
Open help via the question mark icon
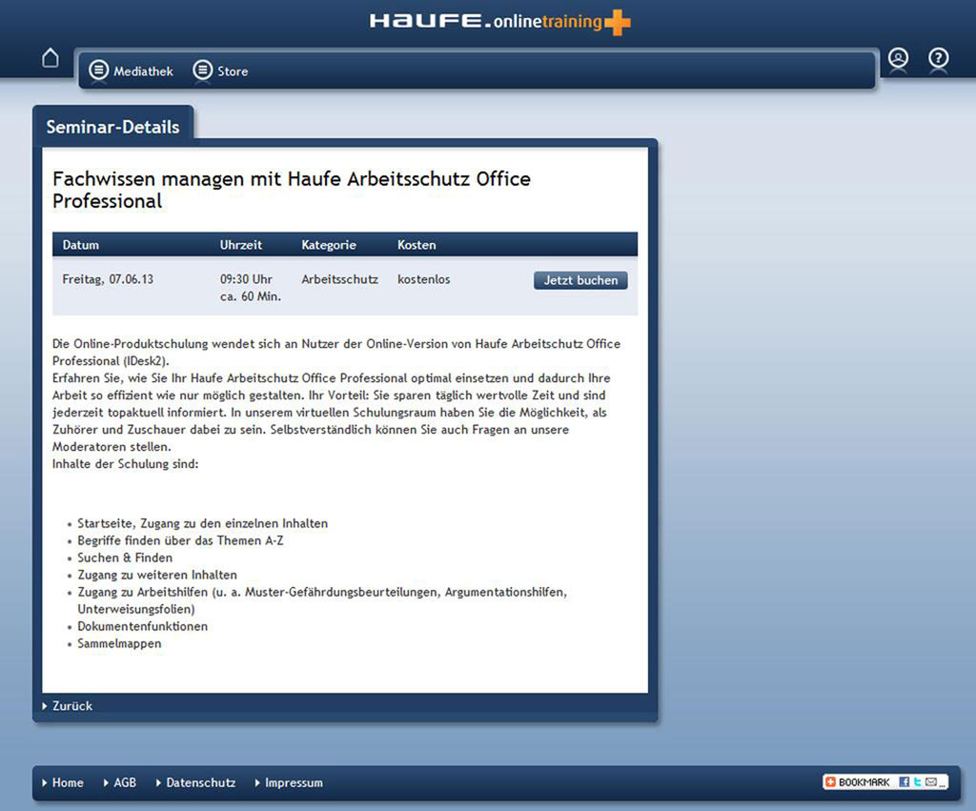click(938, 58)
